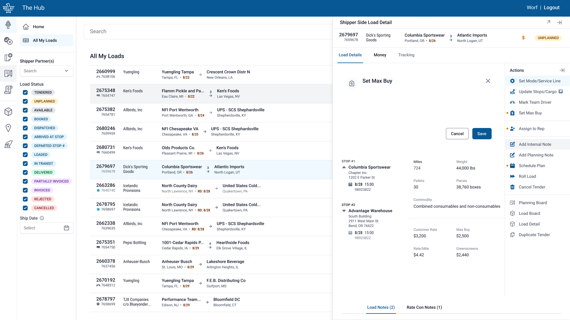This screenshot has height=320, width=570.
Task: Open Load Detail from Actions list
Action: pos(537,224)
